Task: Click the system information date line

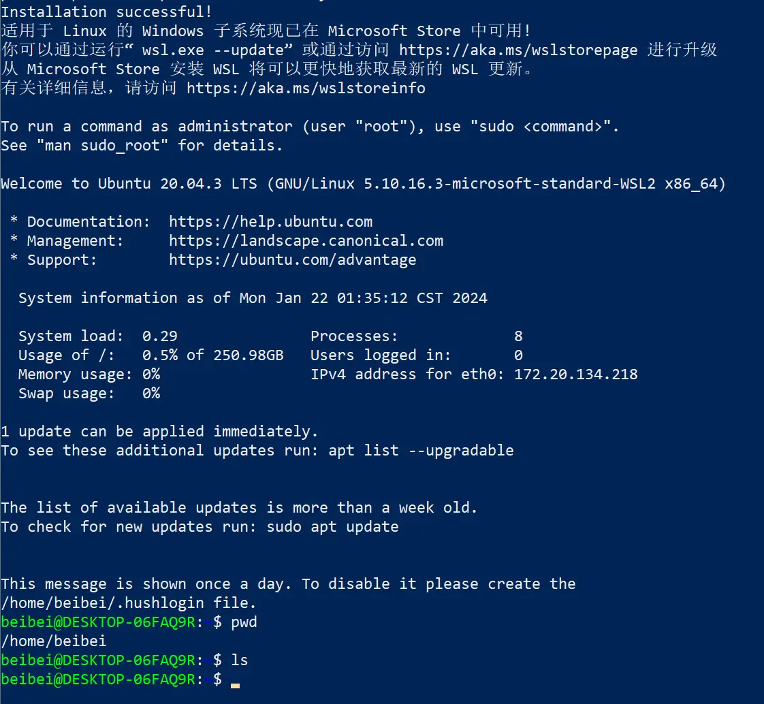Action: [253, 298]
